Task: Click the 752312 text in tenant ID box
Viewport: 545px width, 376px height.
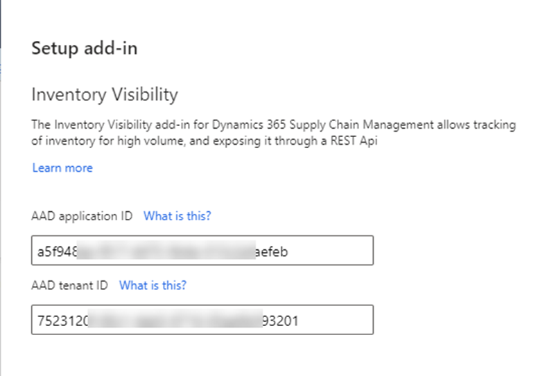Action: click(x=62, y=321)
